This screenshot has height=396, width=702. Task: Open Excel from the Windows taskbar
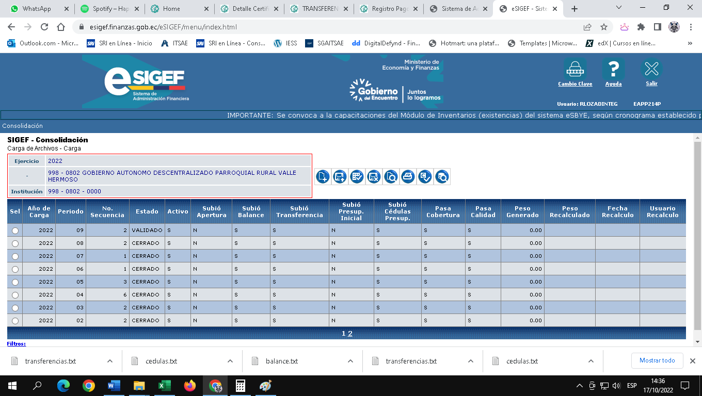pos(164,386)
